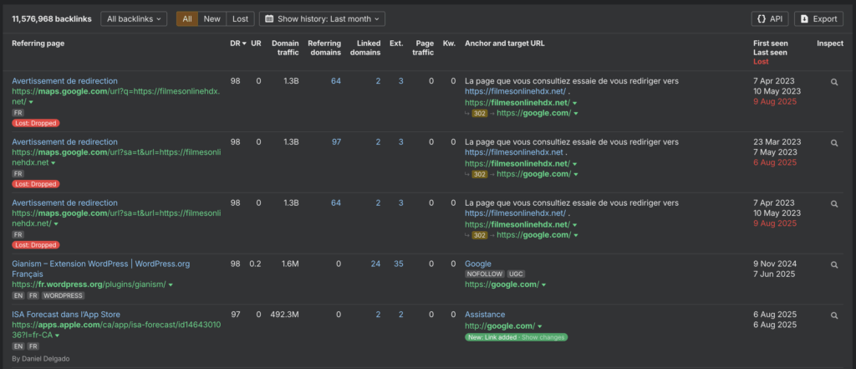Click the Domain traffic column header
Screen dimensions: 856x369
[x=284, y=48]
